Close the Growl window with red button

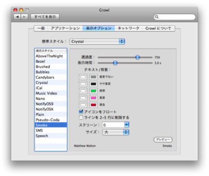pos(15,10)
